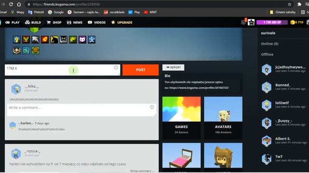
Task: Collapse the Offline friends section
Action: coord(267,54)
